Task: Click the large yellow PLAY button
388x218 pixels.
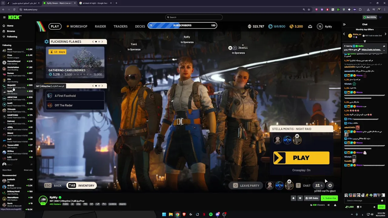Action: (301, 158)
